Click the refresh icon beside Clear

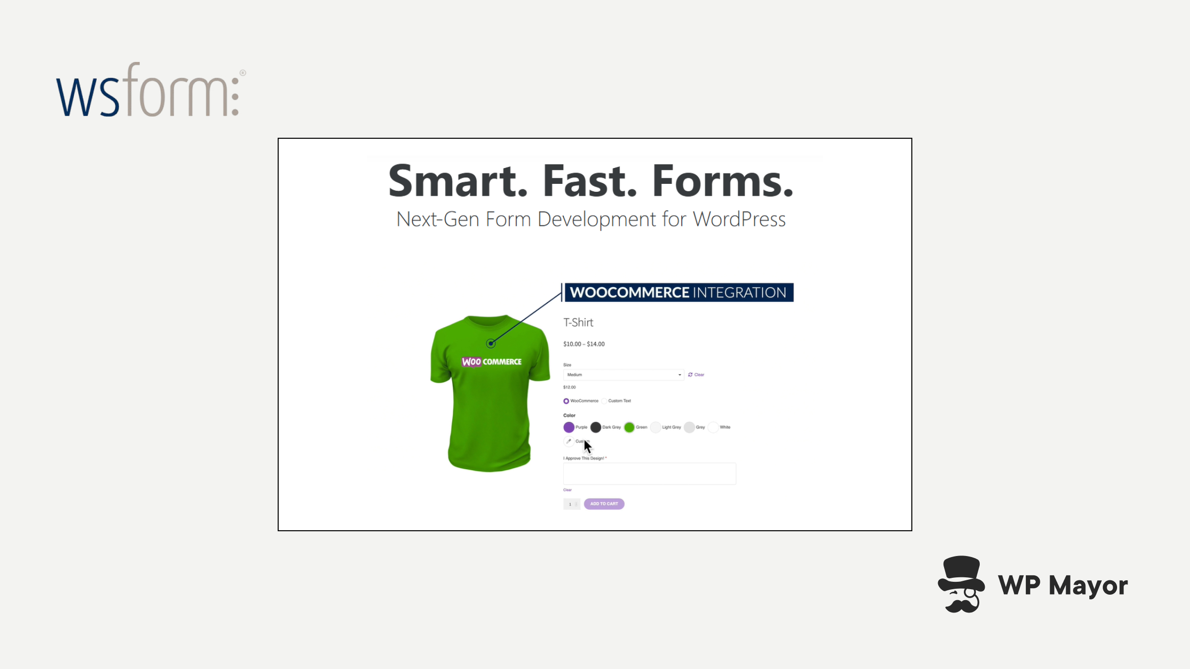[x=690, y=375]
